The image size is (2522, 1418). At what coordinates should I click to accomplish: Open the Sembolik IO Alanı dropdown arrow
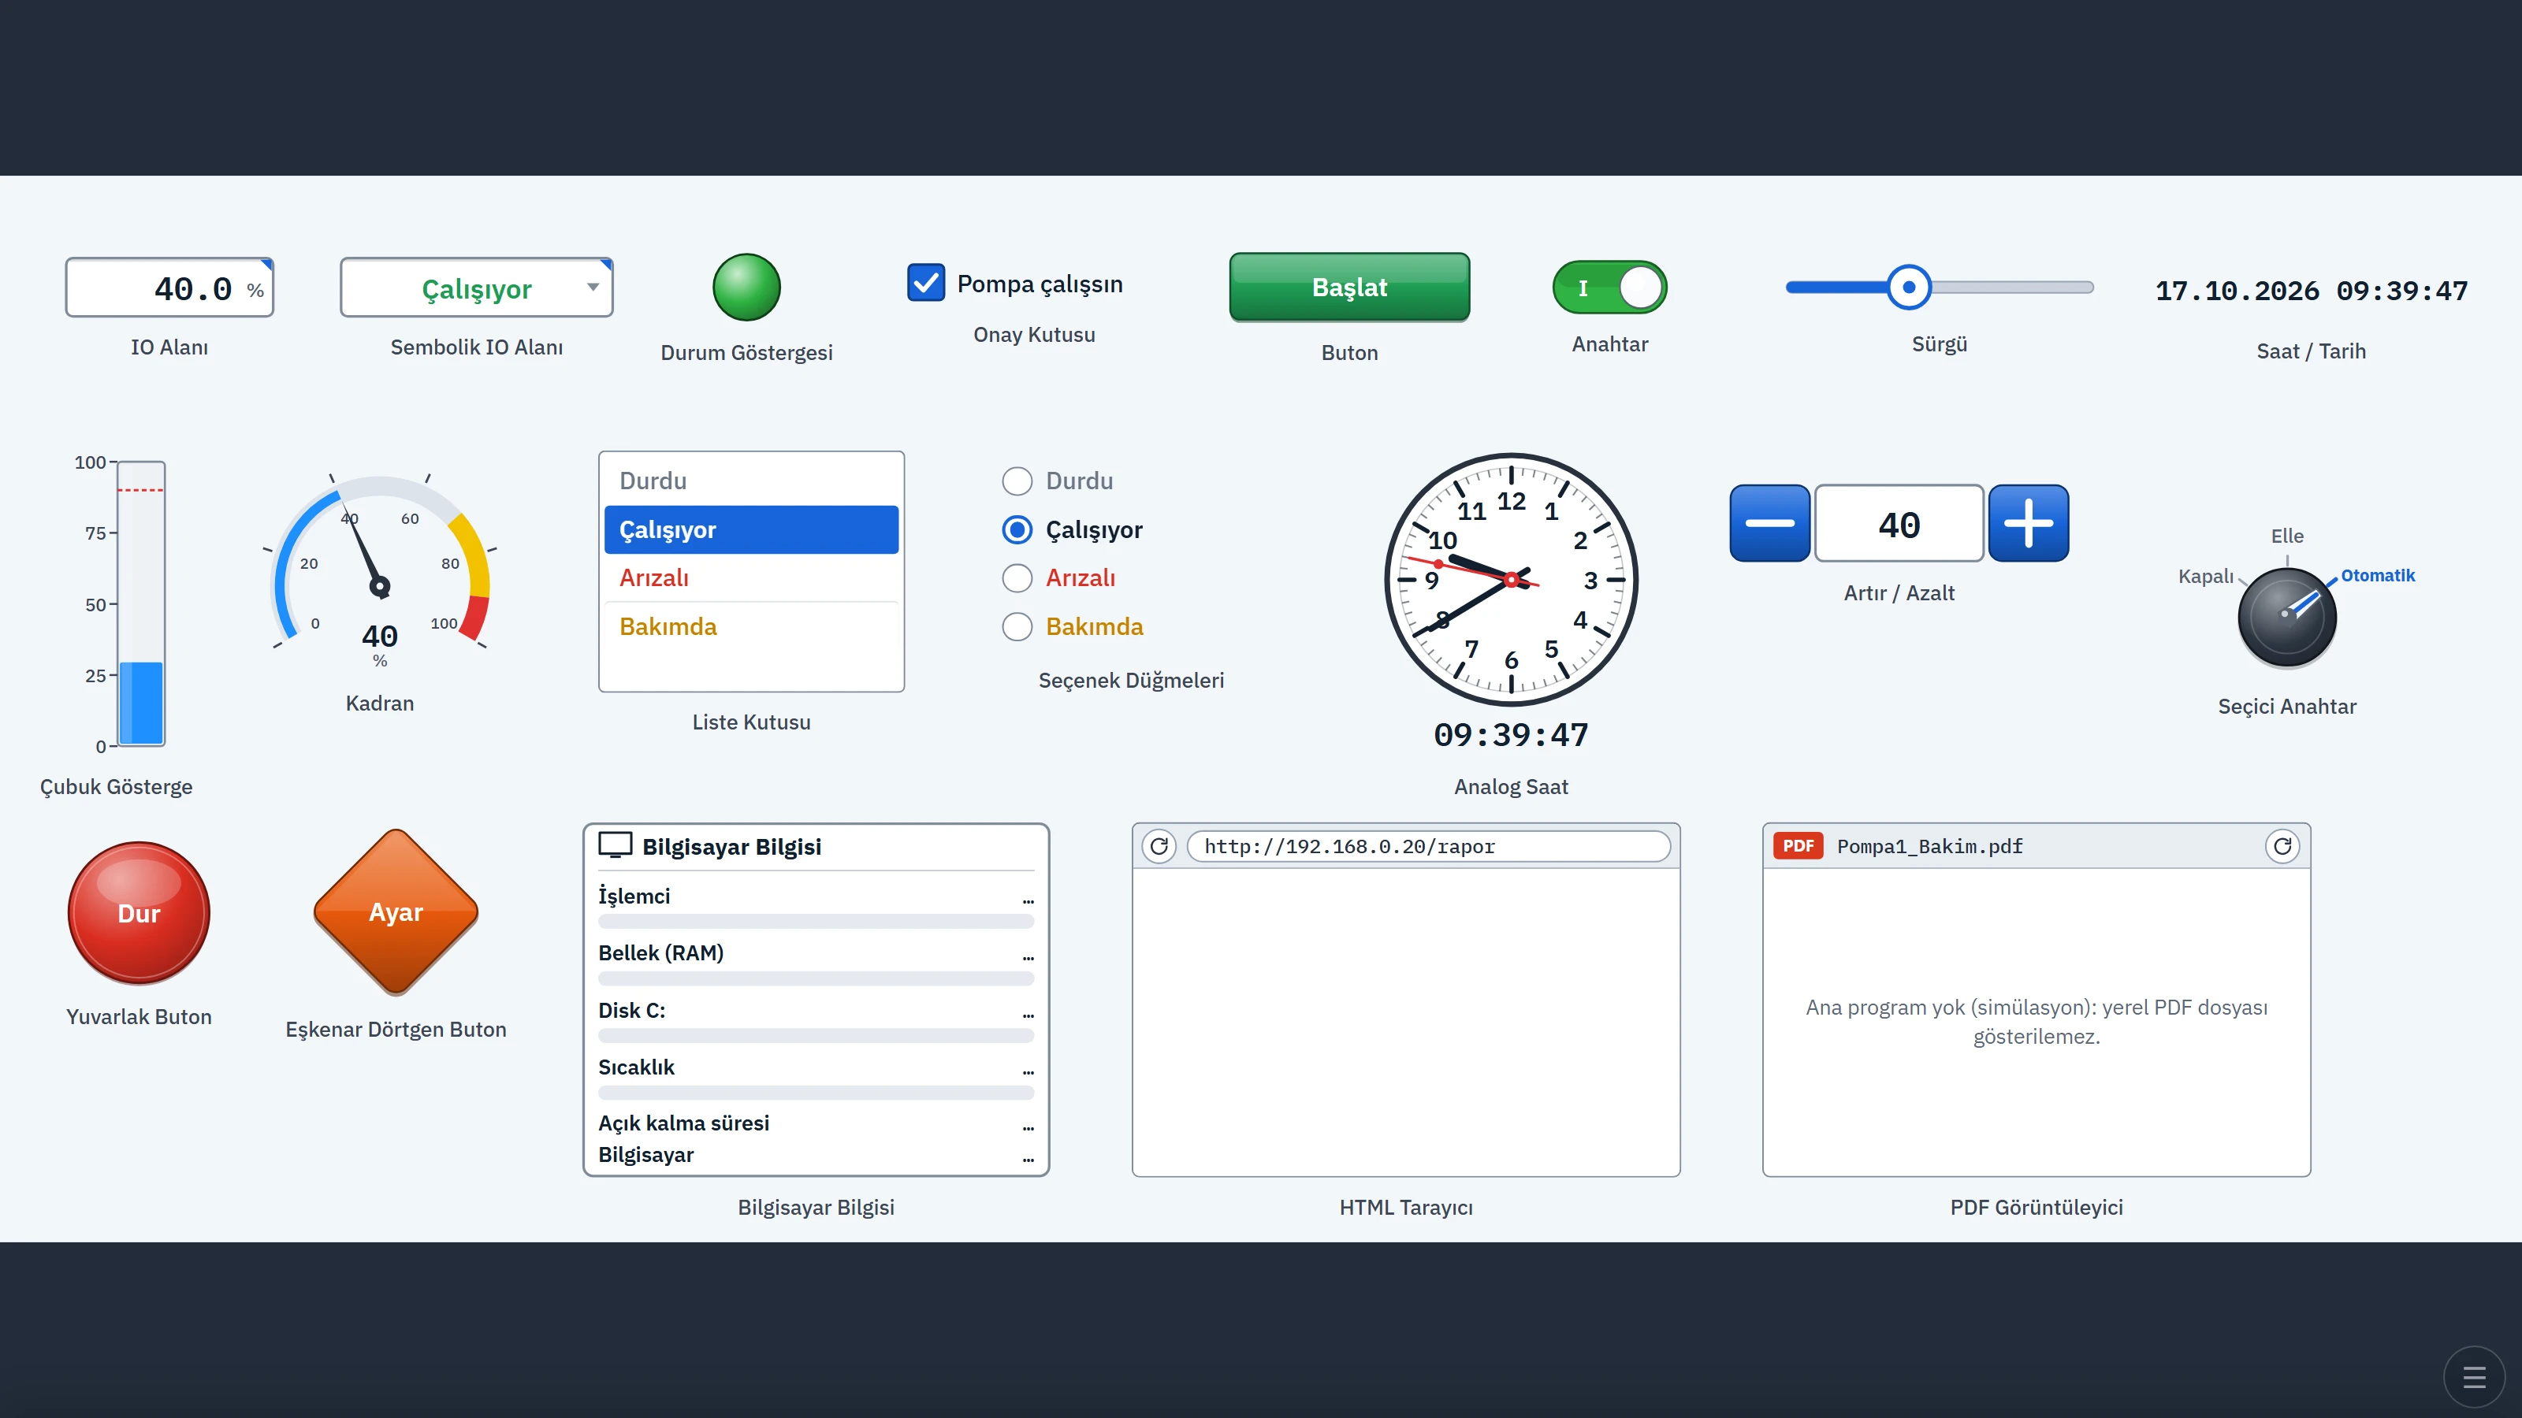tap(593, 288)
